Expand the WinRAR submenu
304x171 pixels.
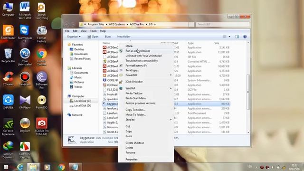(x=146, y=88)
